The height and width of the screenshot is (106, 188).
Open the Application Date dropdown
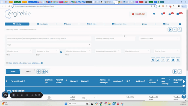[159, 38]
